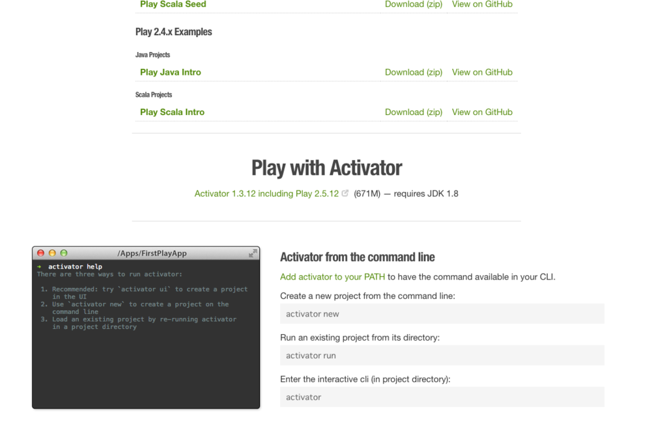Download zip for Play Scala Seed
Screen dimensions: 667x433
pos(414,5)
